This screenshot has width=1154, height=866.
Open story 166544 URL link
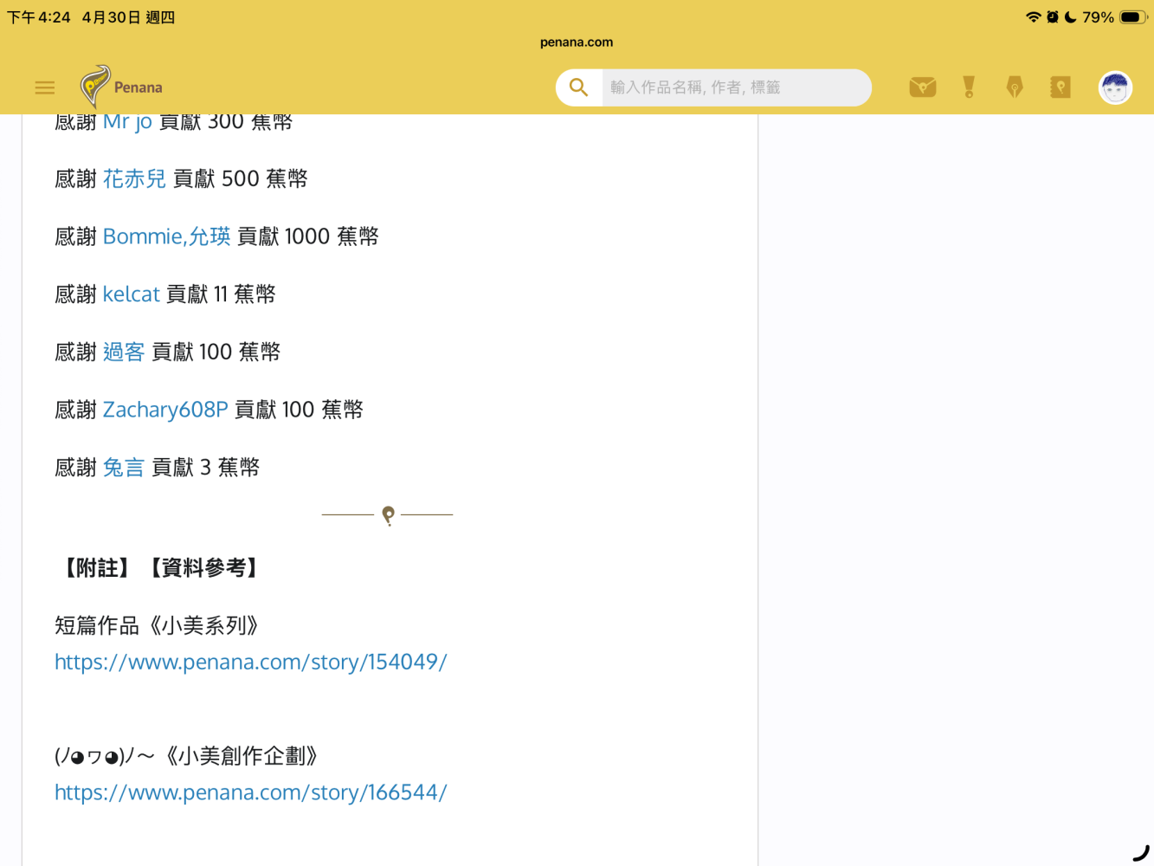(x=251, y=792)
